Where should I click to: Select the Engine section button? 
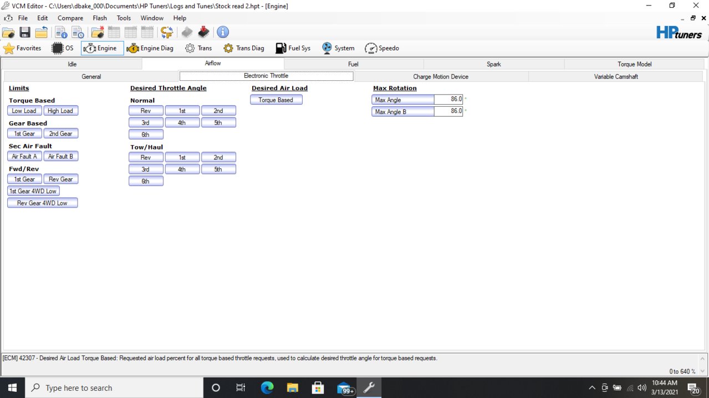coord(102,48)
